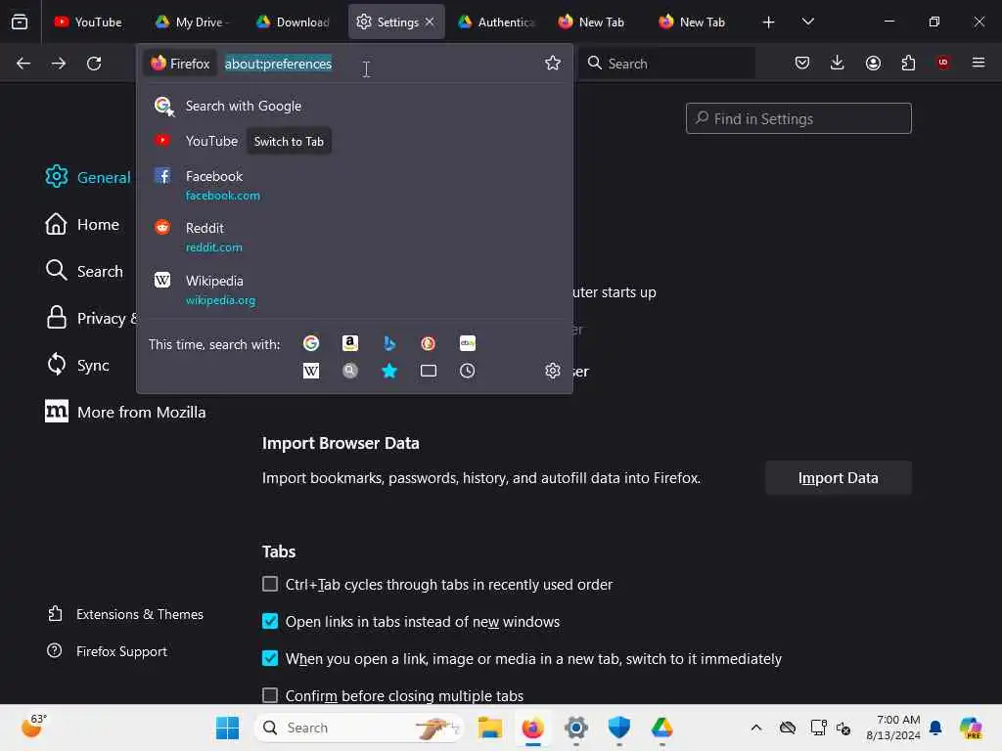Focus the toolbar Search box
This screenshot has width=1002, height=751.
667,64
